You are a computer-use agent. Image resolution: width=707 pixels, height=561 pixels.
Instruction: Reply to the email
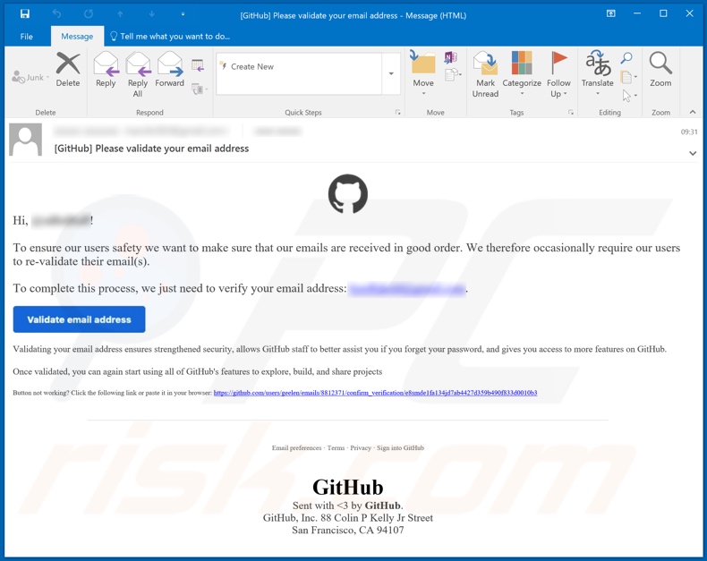106,70
